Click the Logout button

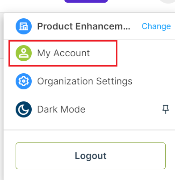click(x=91, y=156)
